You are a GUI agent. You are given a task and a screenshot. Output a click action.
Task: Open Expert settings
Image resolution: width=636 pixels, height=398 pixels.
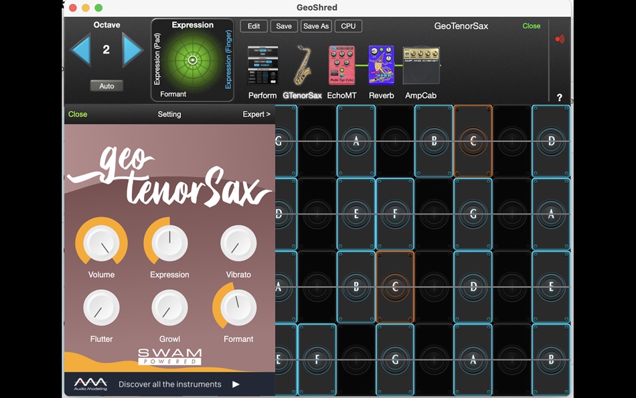(x=256, y=114)
